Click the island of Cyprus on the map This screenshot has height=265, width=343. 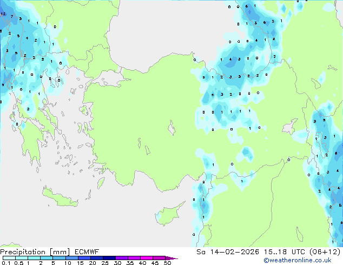coord(169,214)
